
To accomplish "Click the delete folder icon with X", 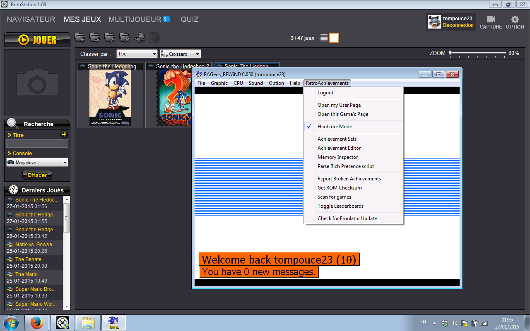I will tap(125, 38).
